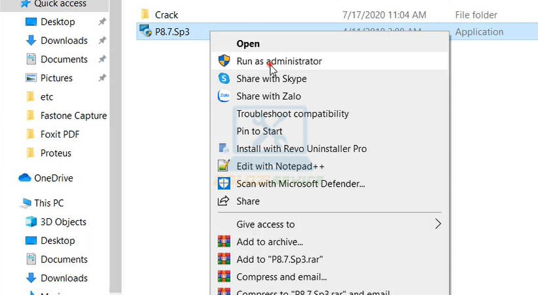
Task: Select 3D Objects under This PC
Action: (x=63, y=222)
